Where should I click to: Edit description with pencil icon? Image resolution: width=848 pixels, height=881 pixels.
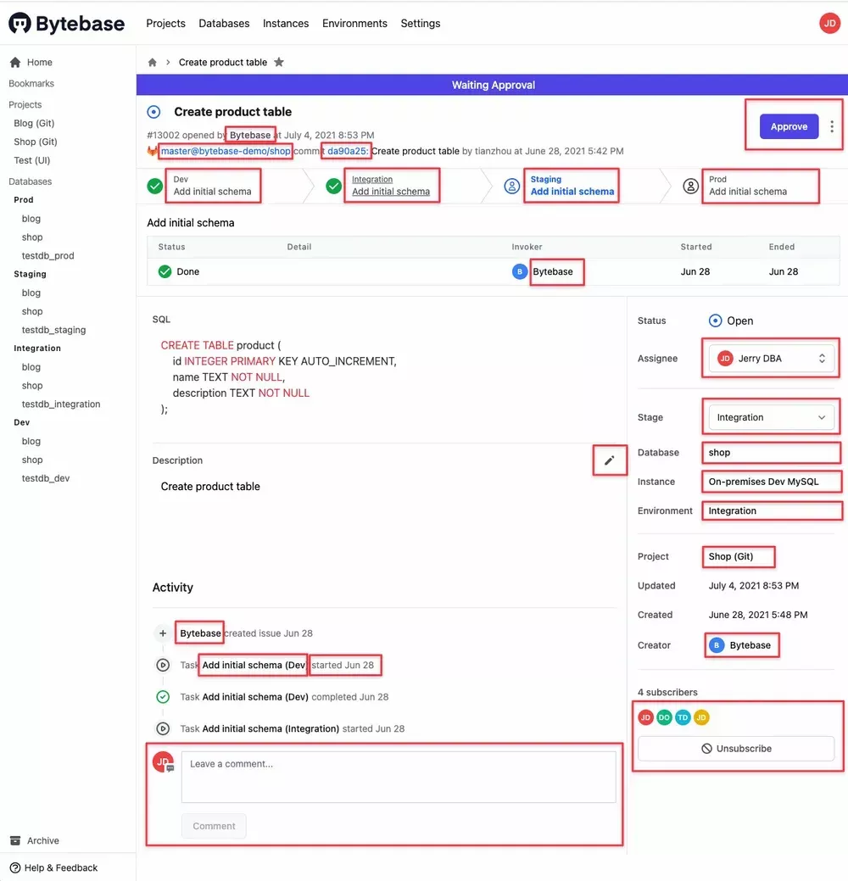(609, 460)
